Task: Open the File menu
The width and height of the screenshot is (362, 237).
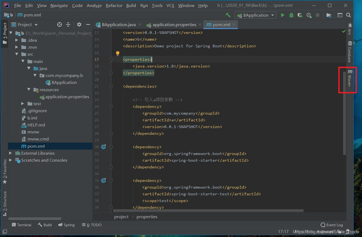Action: (x=18, y=5)
